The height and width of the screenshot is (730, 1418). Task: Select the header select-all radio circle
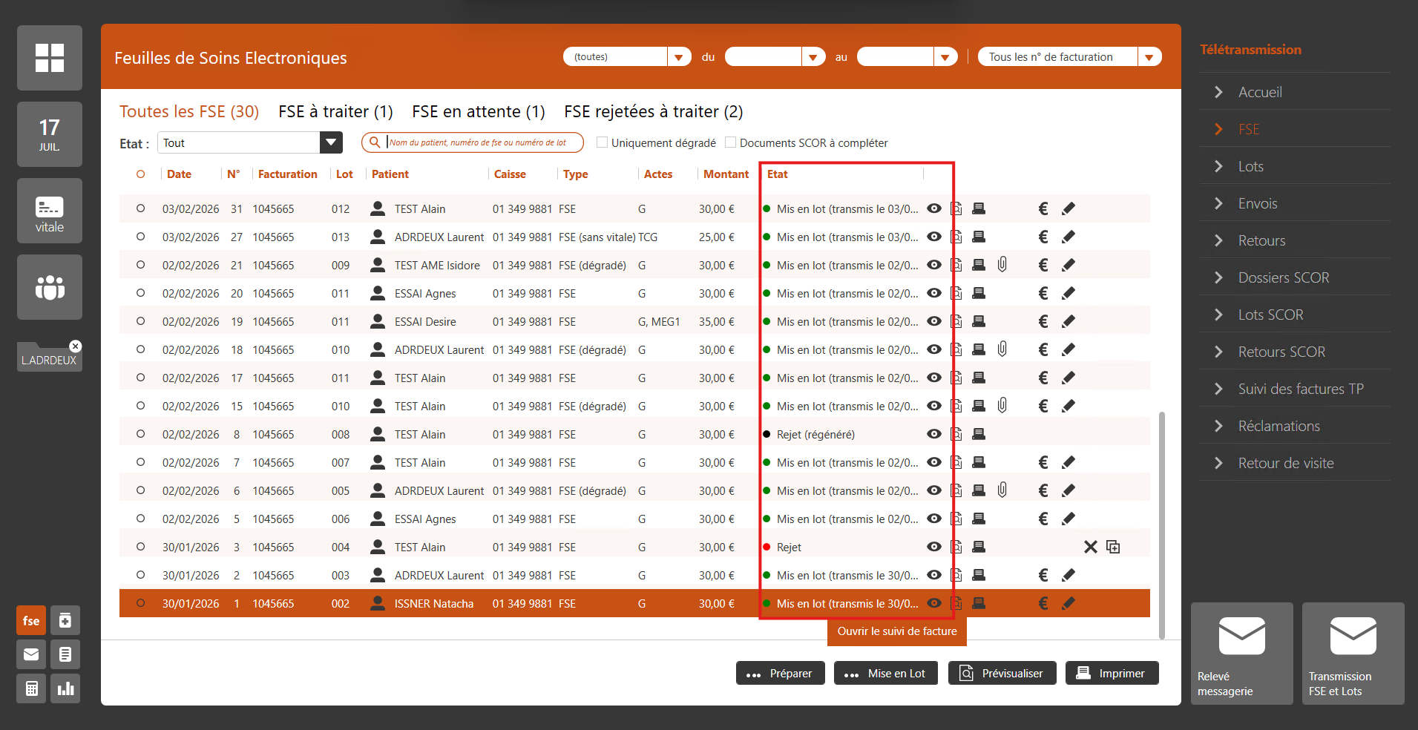pyautogui.click(x=140, y=174)
